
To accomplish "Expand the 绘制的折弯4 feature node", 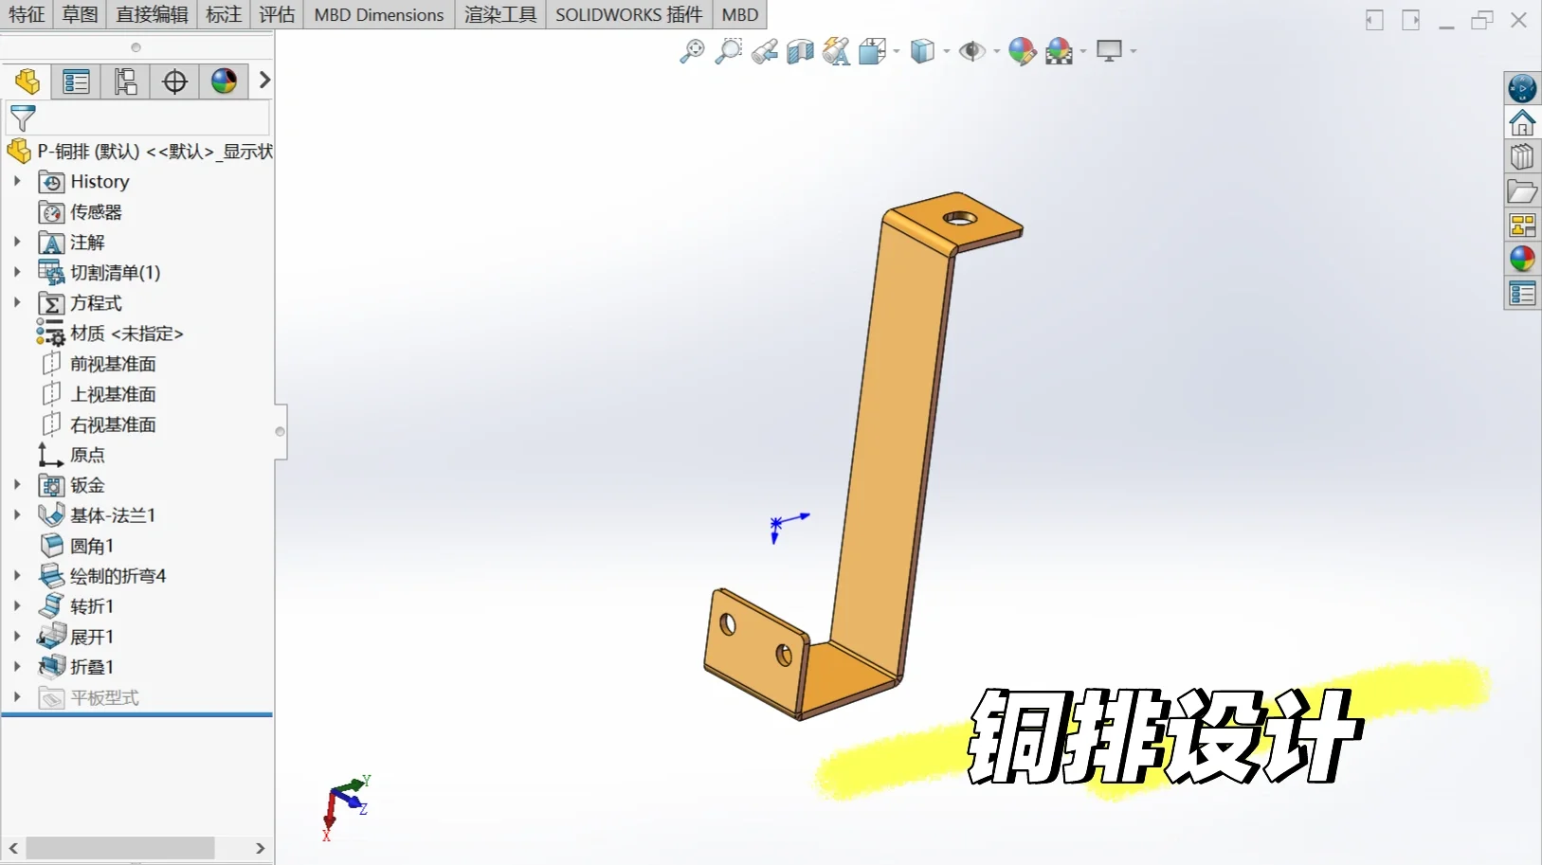I will point(17,575).
